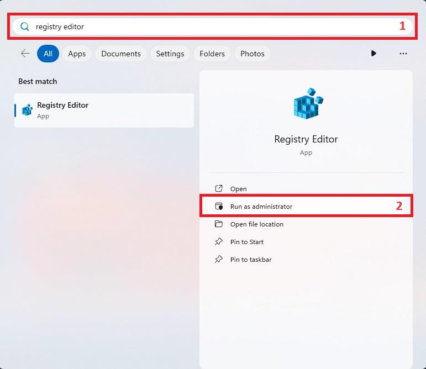Click the Open external-link icon

click(219, 188)
